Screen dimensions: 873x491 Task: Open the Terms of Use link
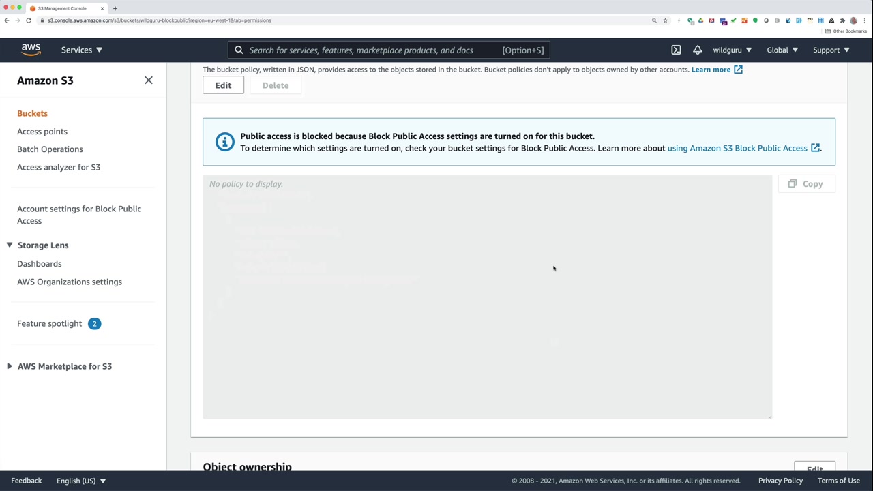pos(839,481)
